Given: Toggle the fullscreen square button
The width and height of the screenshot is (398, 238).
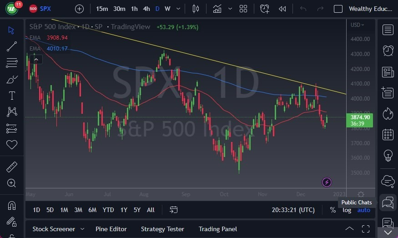Looking at the screenshot, I should tap(338, 9).
